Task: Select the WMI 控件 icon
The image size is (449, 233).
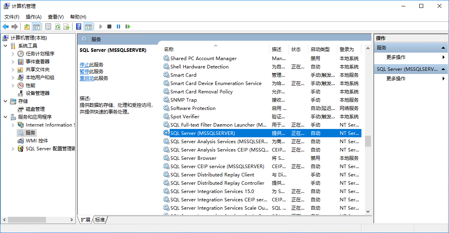Action: 21,141
